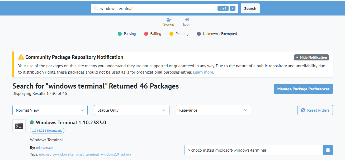Click the yellow Pending legend dot

click(172, 34)
